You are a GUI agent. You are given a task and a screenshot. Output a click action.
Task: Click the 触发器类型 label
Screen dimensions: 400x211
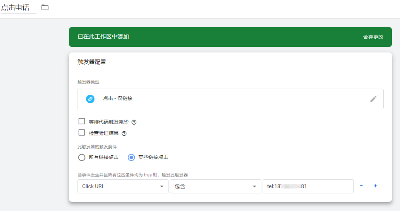coord(89,82)
